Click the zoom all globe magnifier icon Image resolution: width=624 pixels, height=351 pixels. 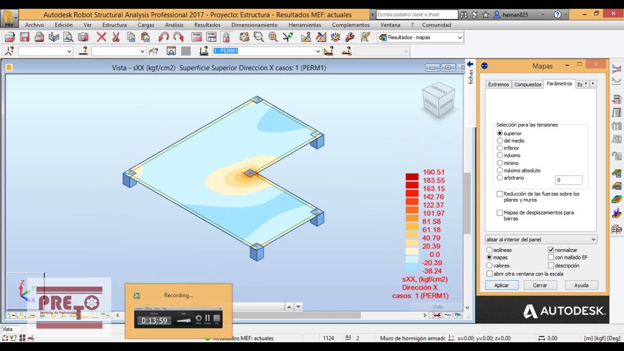273,37
